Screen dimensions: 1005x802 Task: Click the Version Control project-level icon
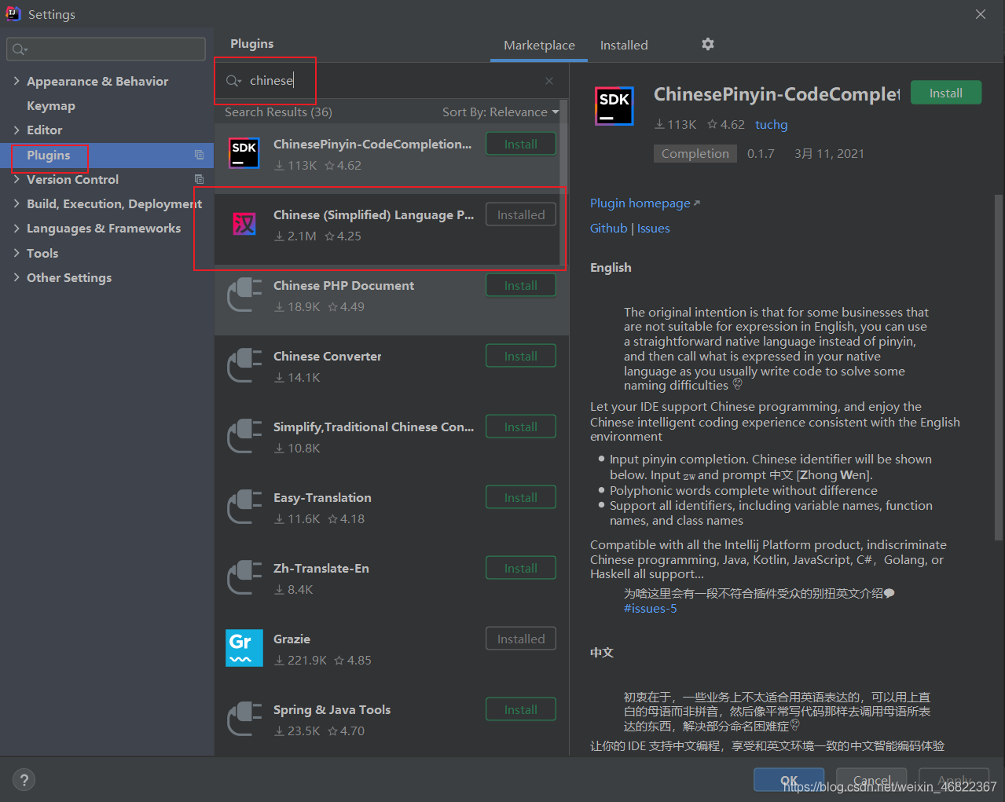coord(200,179)
